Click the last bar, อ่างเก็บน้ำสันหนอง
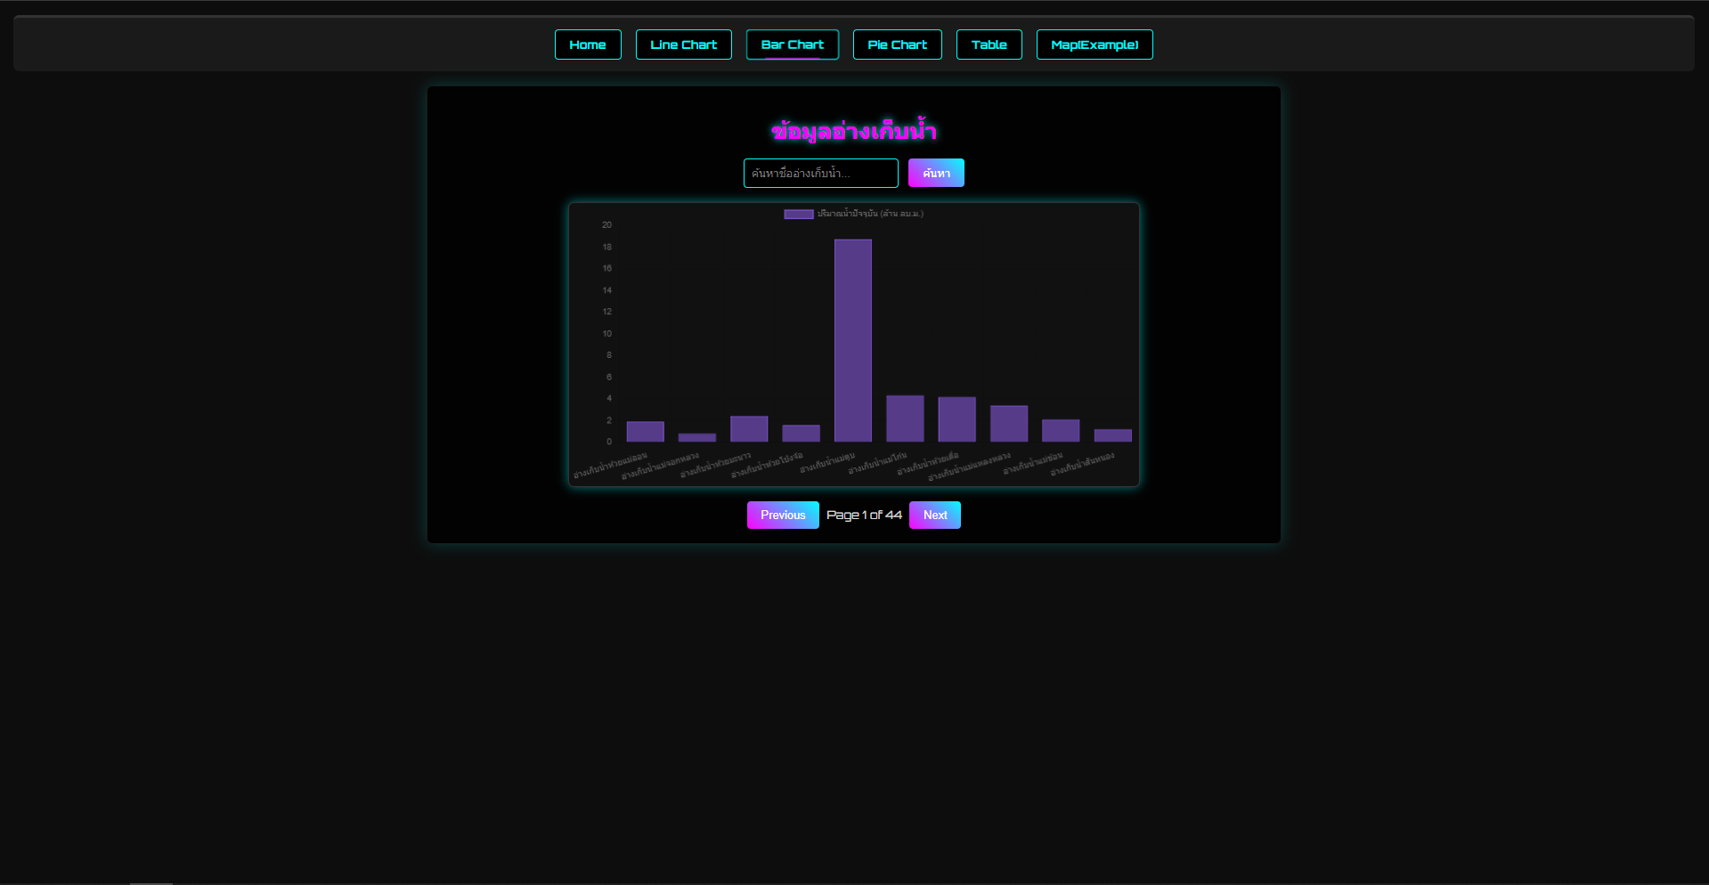Image resolution: width=1709 pixels, height=885 pixels. point(1112,435)
